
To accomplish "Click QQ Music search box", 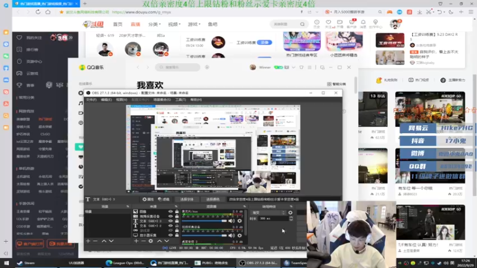I will coord(178,67).
